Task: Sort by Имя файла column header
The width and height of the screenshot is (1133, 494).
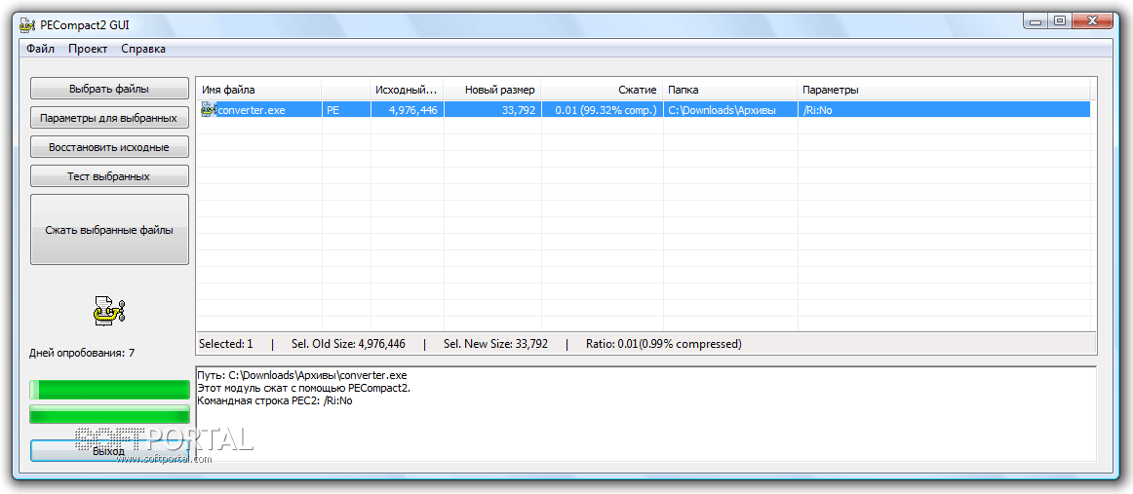Action: tap(258, 91)
